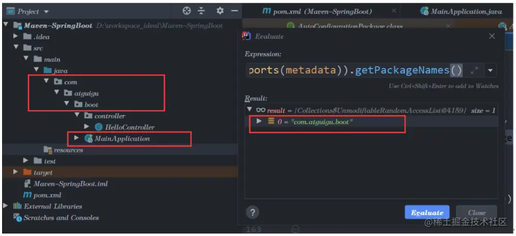The height and width of the screenshot is (236, 516).
Task: Click the boot package folder icon
Action: pyautogui.click(x=78, y=104)
